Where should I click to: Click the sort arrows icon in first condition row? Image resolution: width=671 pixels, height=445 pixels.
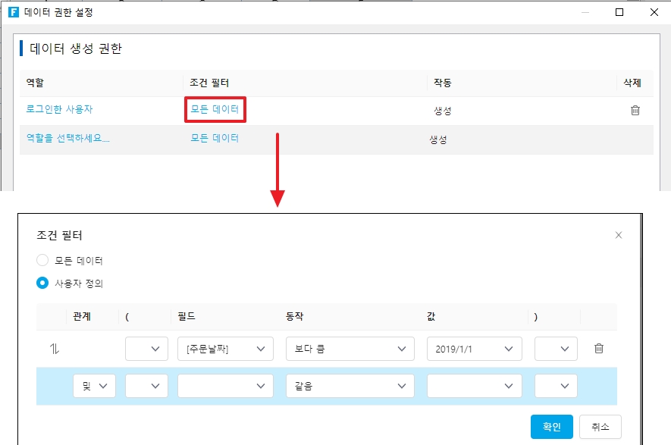(54, 349)
